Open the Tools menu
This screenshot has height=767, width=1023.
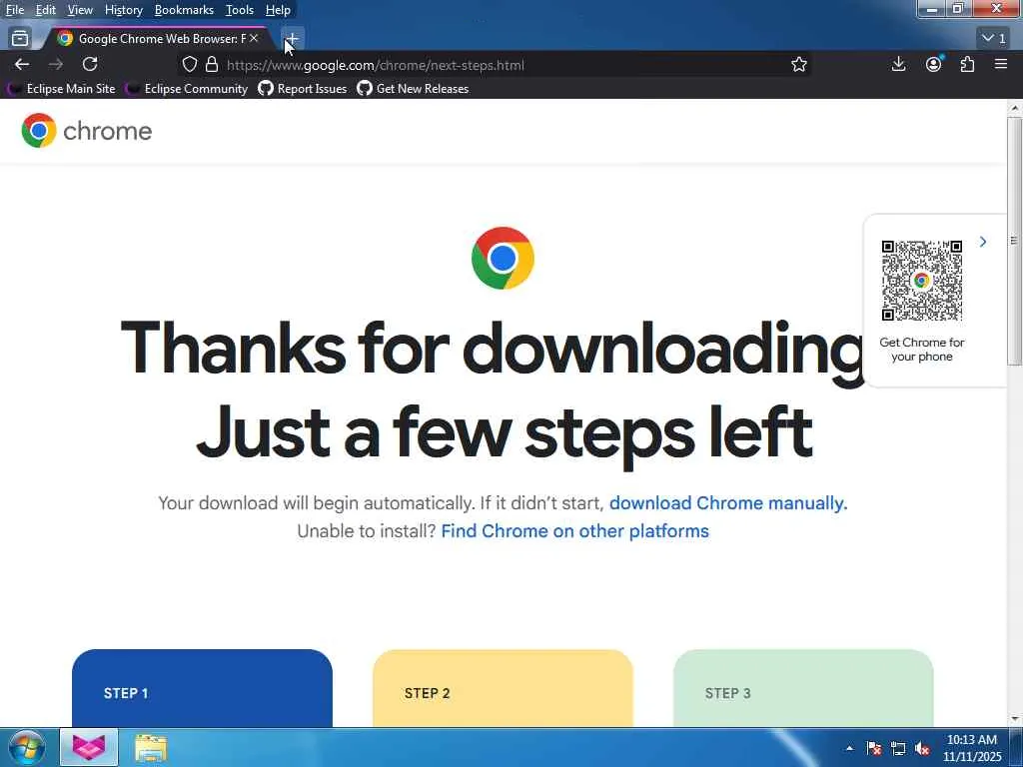(x=240, y=10)
